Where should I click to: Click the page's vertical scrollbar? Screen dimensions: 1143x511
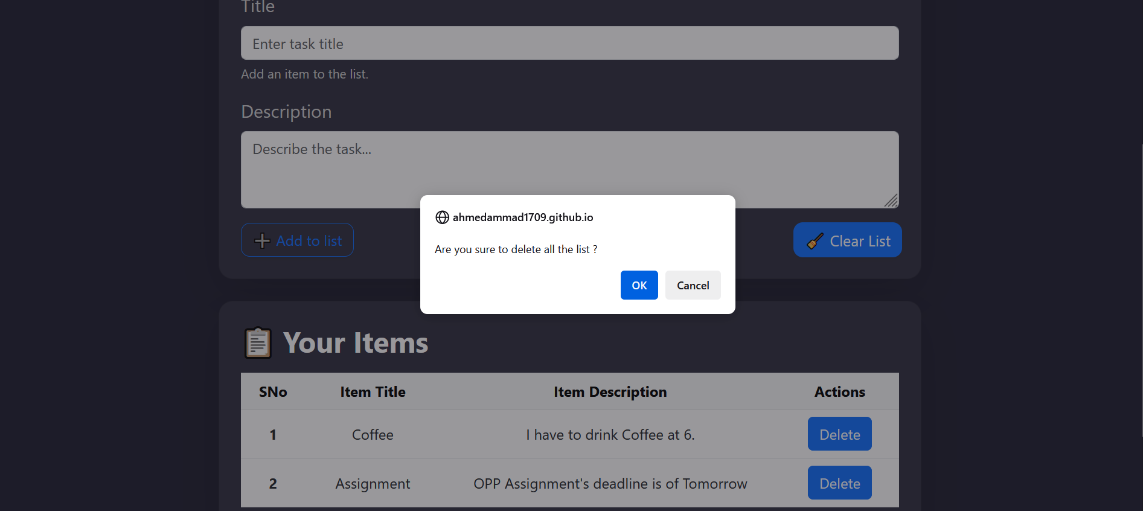tap(1141, 290)
